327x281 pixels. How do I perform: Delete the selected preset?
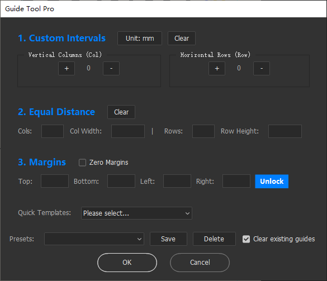click(214, 239)
